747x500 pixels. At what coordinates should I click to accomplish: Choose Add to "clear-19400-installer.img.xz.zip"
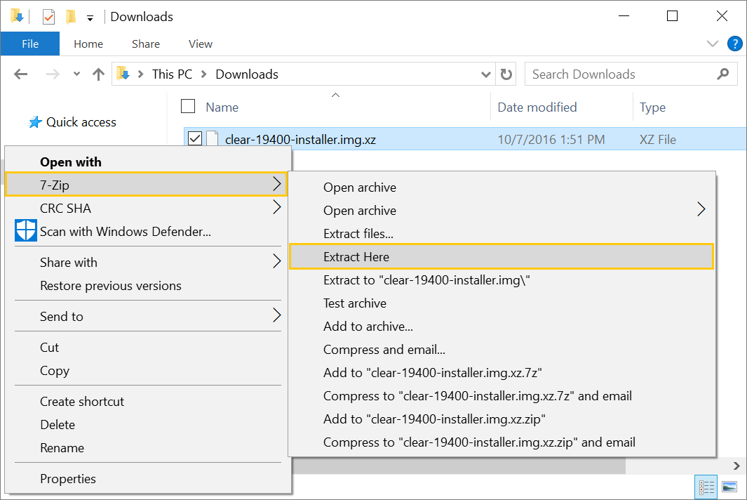coord(502,419)
